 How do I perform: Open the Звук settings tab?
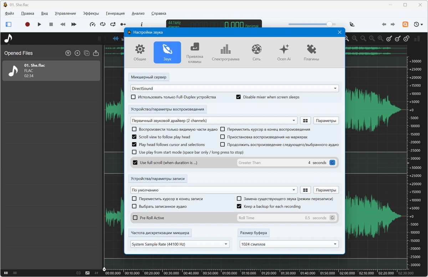167,53
